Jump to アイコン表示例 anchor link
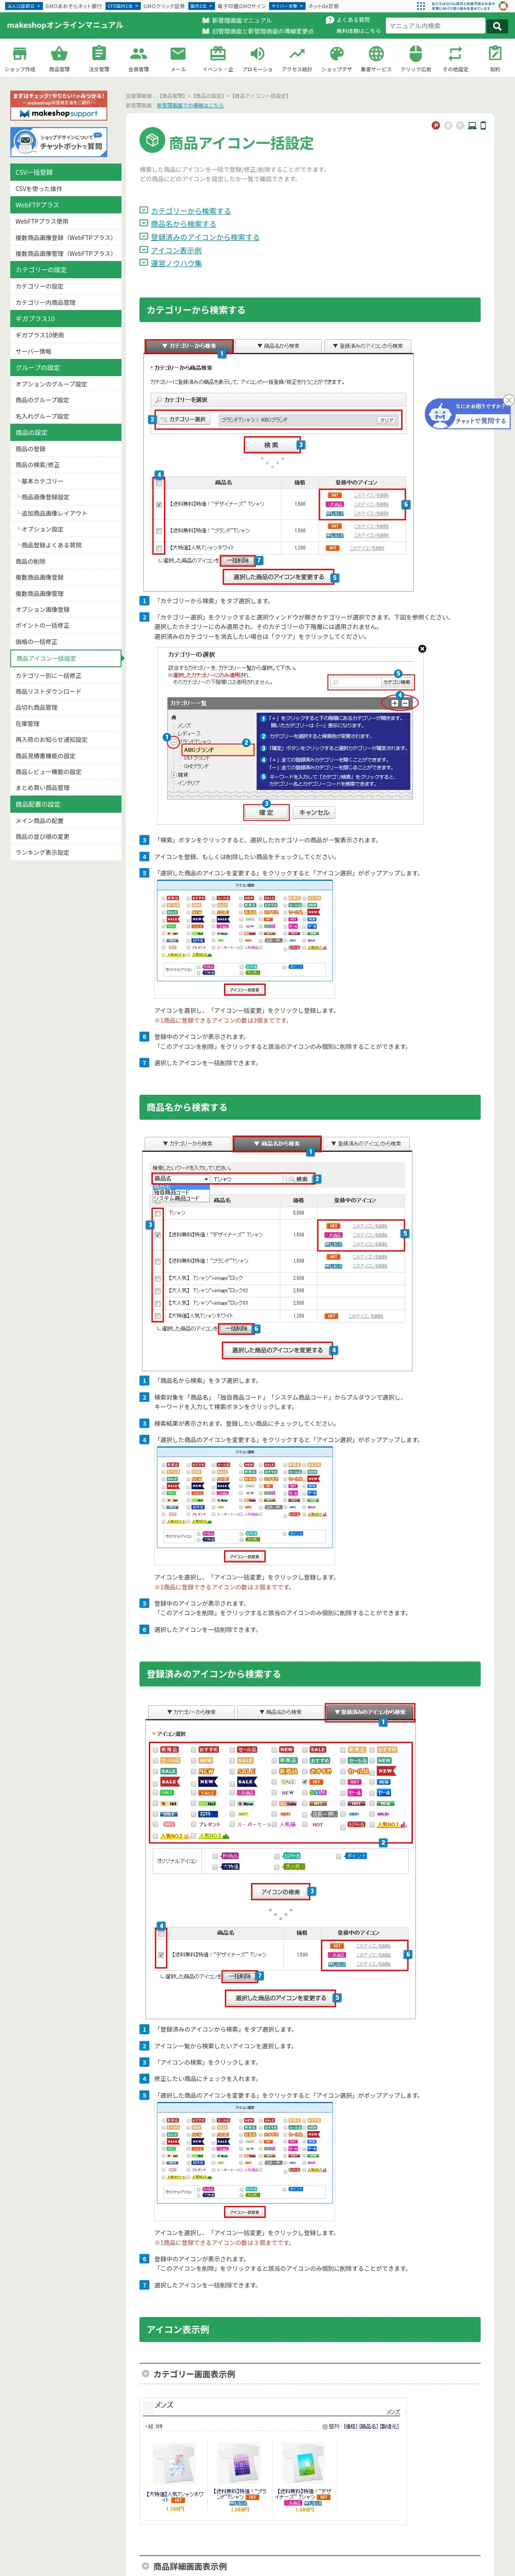The height and width of the screenshot is (2576, 515). 176,250
